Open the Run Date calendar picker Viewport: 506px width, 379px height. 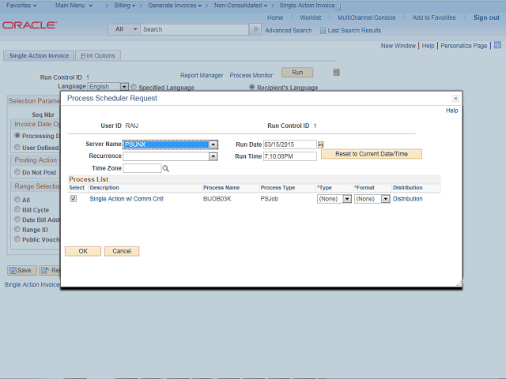click(321, 145)
